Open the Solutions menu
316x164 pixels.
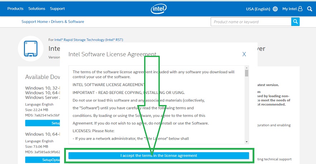click(x=37, y=9)
